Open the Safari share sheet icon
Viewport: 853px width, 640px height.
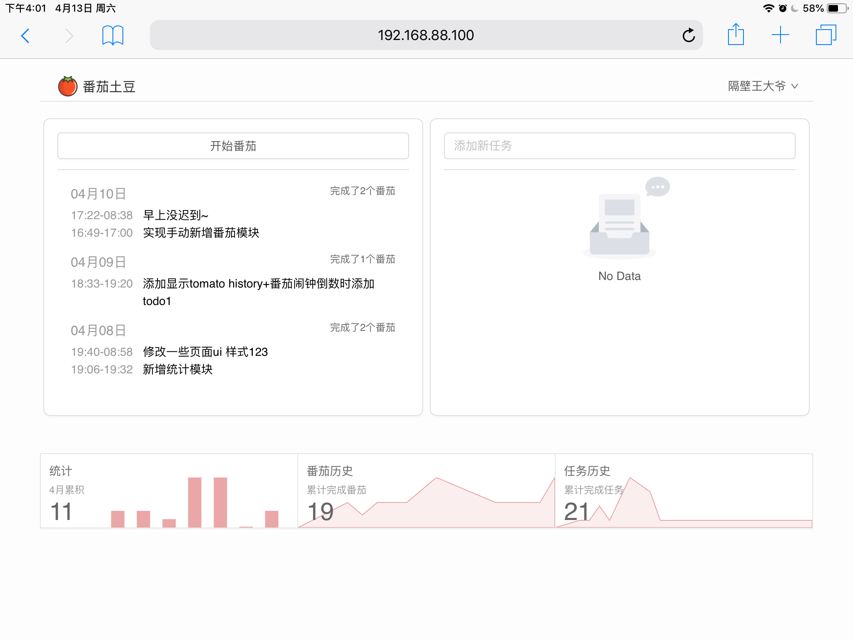click(736, 34)
